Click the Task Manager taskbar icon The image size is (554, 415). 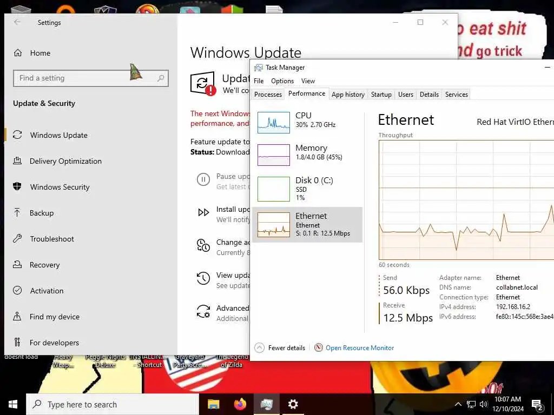(x=266, y=404)
